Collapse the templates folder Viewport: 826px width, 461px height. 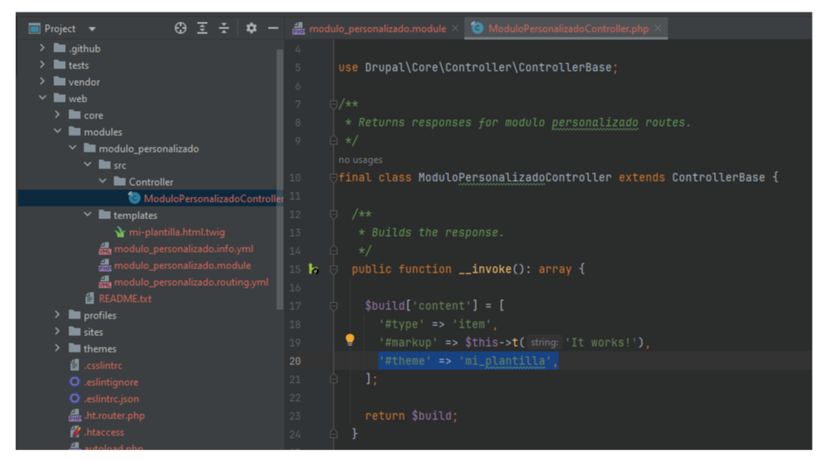(x=88, y=215)
